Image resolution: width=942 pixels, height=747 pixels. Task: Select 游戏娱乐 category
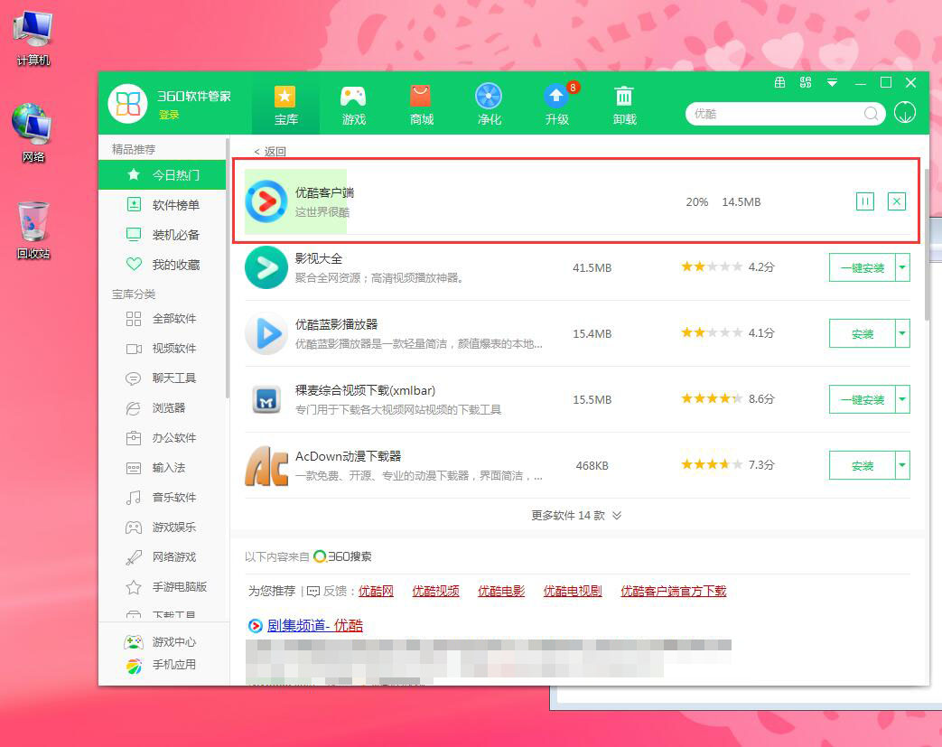point(163,527)
